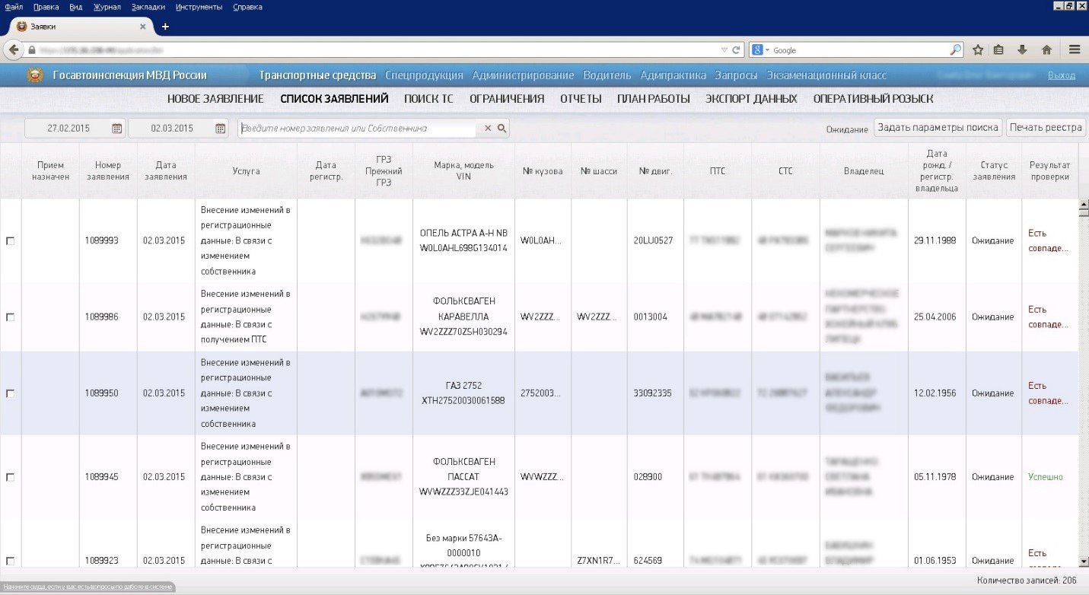Click the browser back arrow button

(x=13, y=49)
